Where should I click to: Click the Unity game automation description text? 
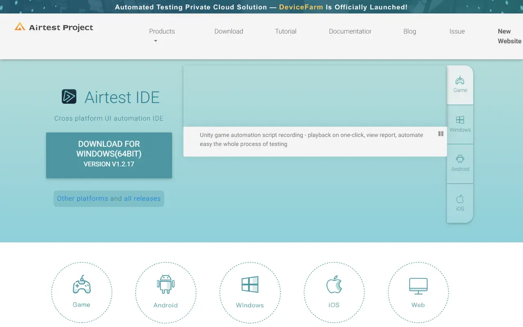(311, 139)
